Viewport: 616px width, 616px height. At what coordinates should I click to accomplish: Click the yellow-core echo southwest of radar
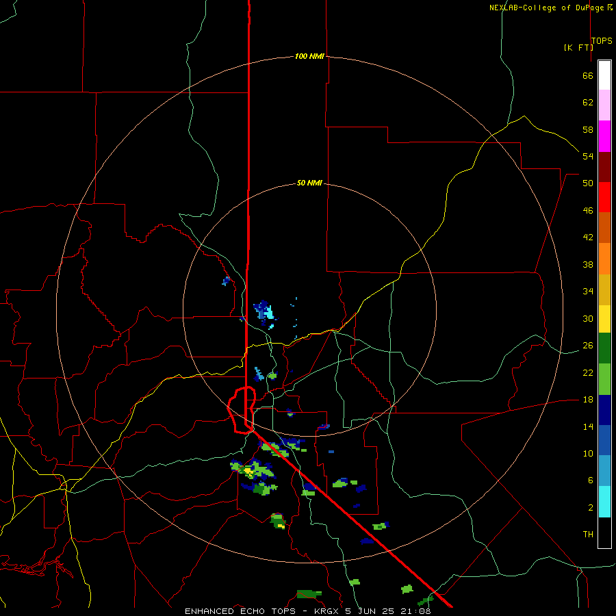[254, 470]
